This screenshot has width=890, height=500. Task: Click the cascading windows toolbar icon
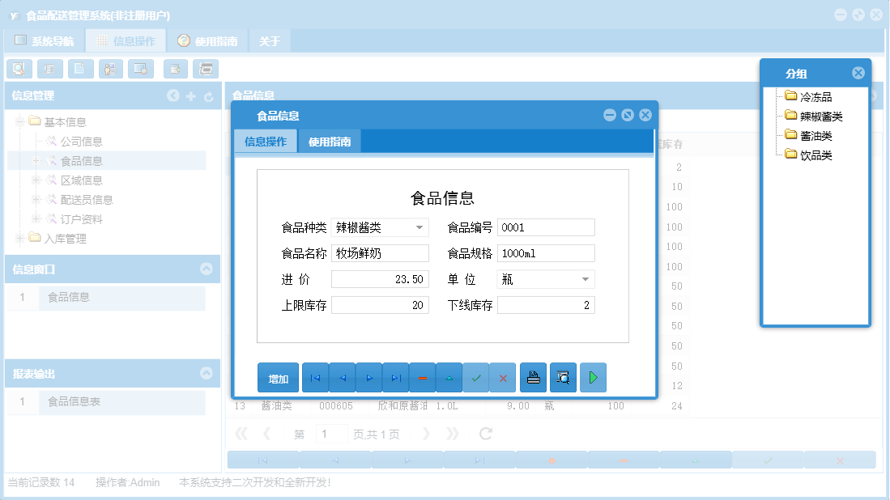click(x=206, y=69)
